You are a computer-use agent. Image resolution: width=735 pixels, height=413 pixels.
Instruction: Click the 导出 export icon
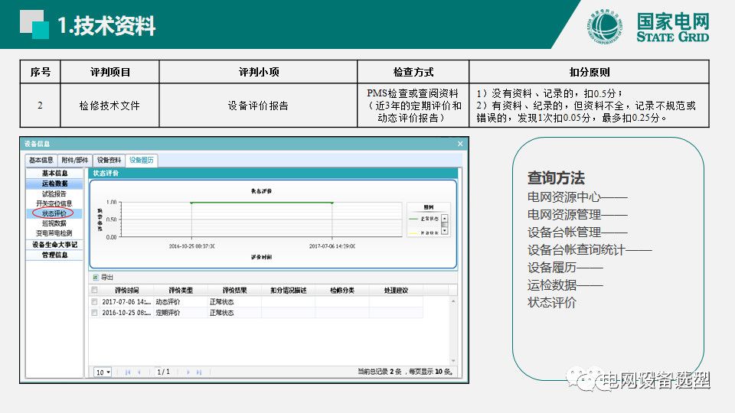pos(96,278)
